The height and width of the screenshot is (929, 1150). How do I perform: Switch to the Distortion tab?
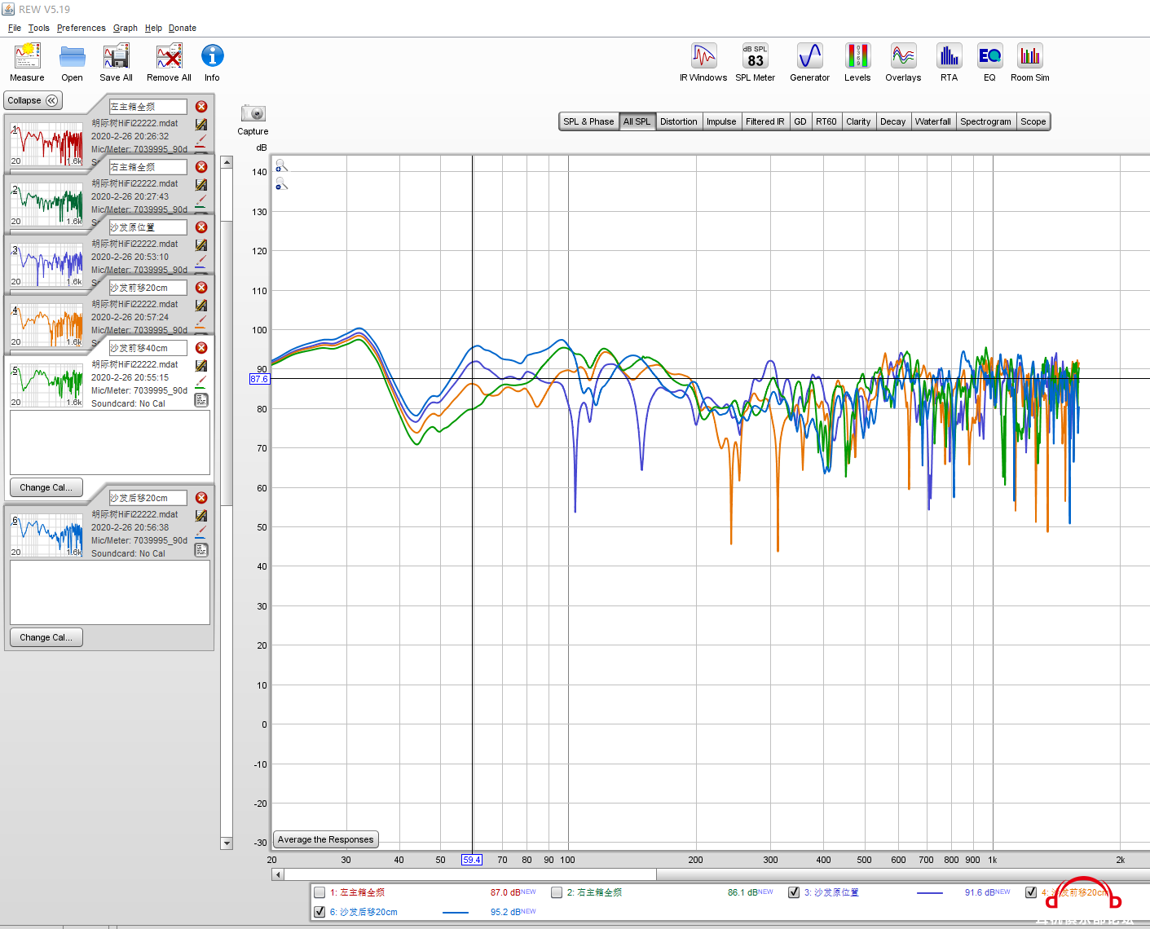pyautogui.click(x=679, y=121)
